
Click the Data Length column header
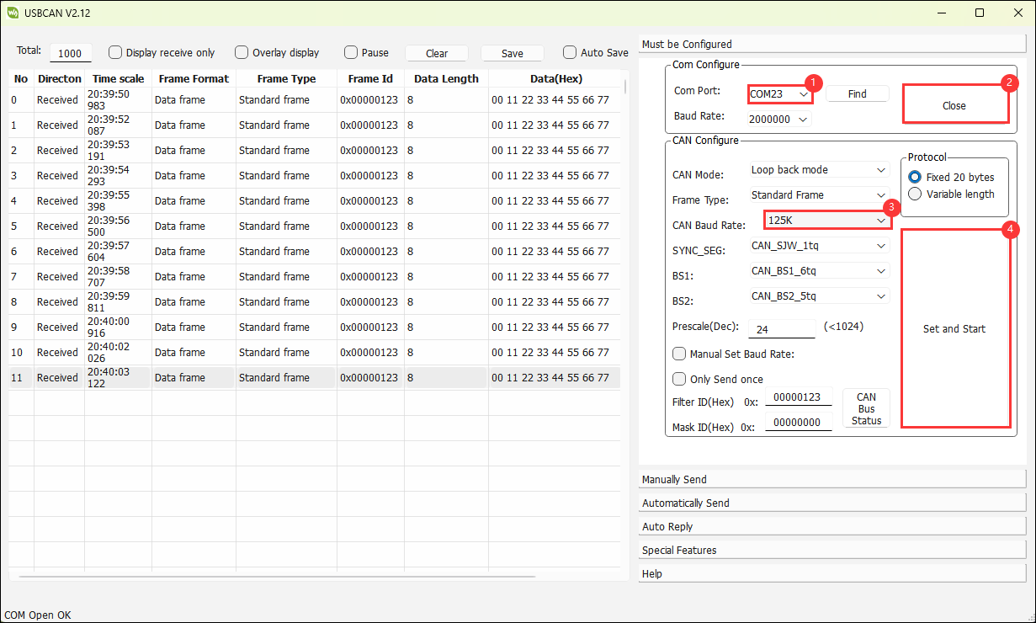(446, 78)
